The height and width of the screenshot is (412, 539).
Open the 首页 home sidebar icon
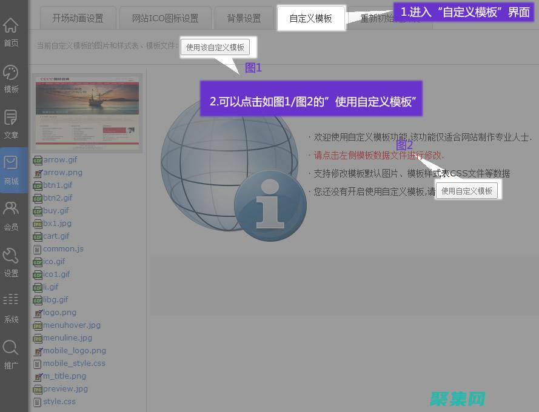11,25
